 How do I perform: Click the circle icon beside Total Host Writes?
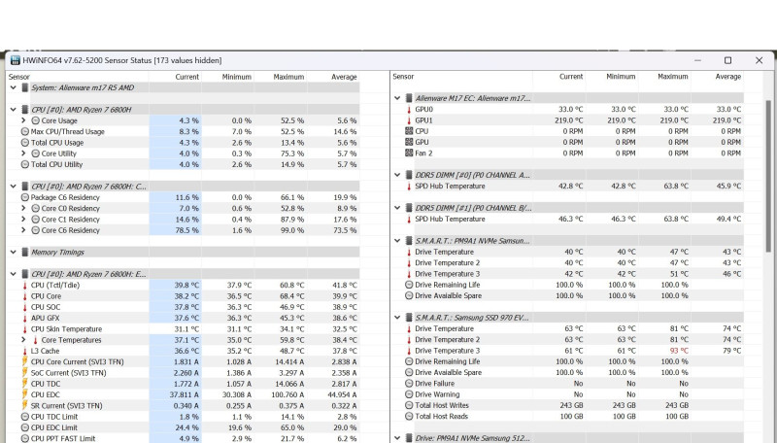pyautogui.click(x=409, y=405)
